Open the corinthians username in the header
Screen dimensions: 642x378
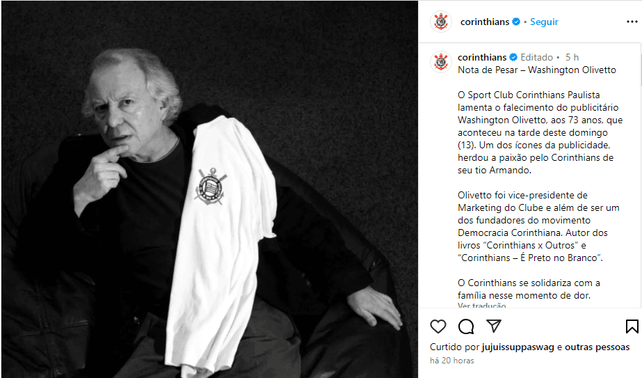click(x=485, y=22)
